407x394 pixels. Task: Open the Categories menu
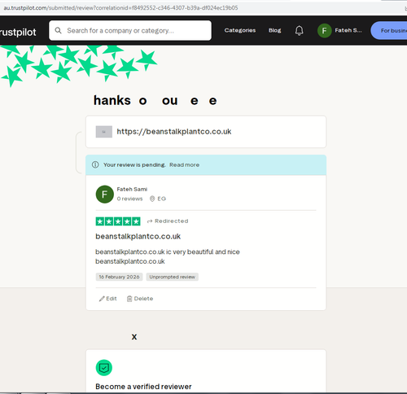click(240, 30)
